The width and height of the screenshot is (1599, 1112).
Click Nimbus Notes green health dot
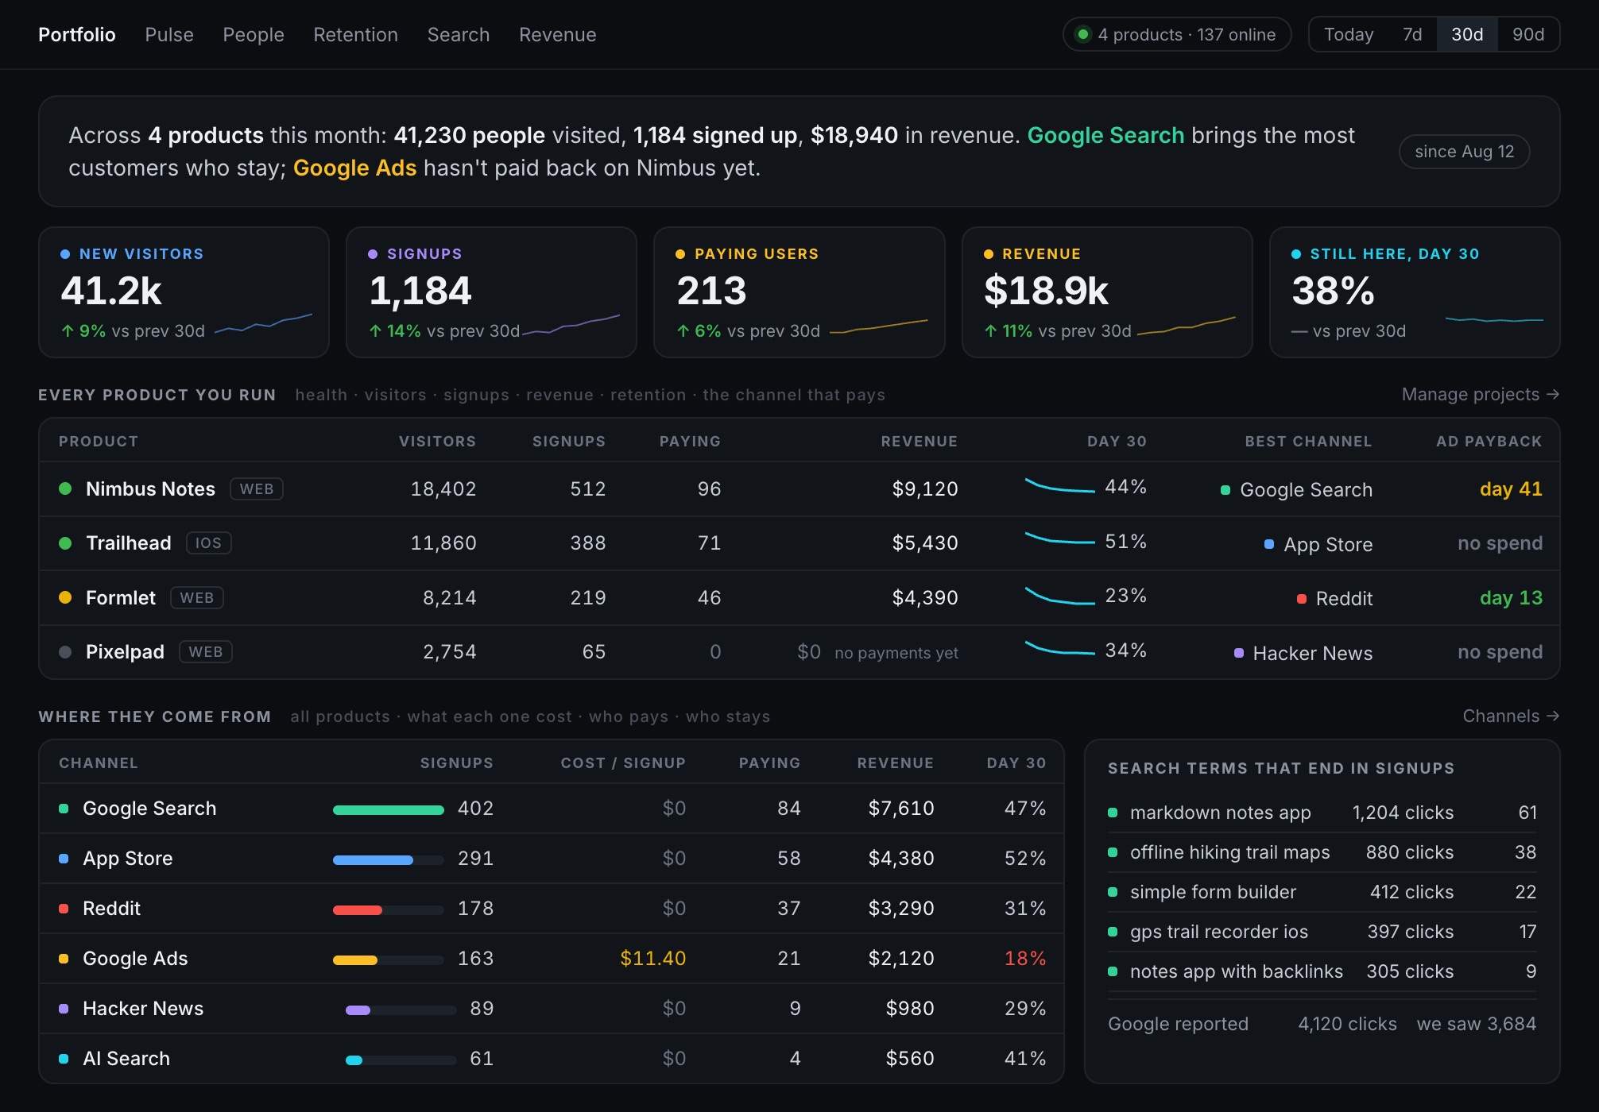(x=66, y=488)
